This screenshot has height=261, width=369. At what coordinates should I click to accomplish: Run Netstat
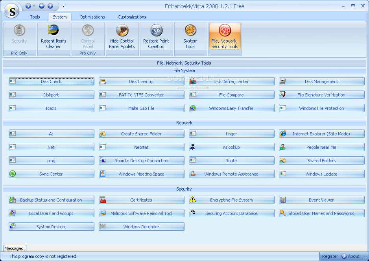(x=142, y=147)
